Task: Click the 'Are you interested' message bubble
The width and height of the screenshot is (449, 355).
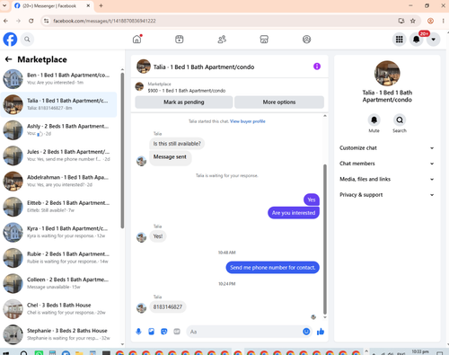Action: [x=294, y=213]
